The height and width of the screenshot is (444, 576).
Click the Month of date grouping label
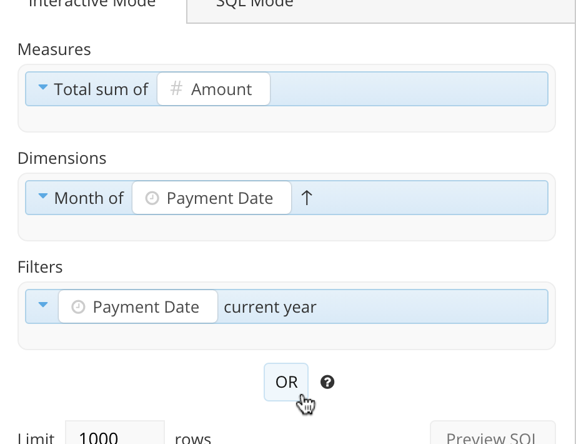[89, 198]
